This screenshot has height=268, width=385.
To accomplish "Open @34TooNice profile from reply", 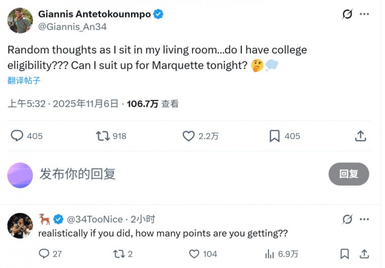I will 95,220.
